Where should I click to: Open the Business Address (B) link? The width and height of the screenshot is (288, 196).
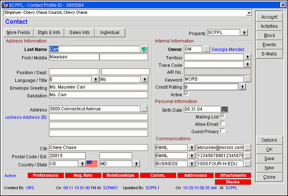point(26,117)
